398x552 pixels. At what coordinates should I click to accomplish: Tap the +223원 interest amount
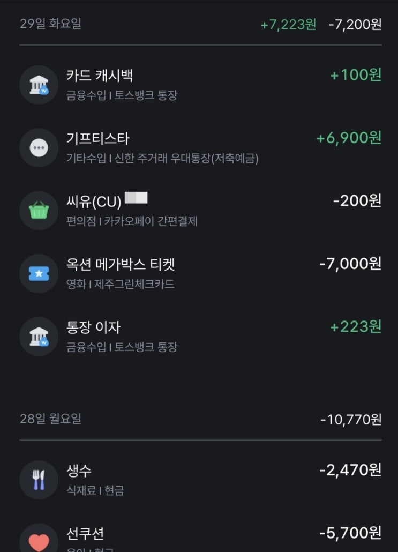(x=355, y=326)
